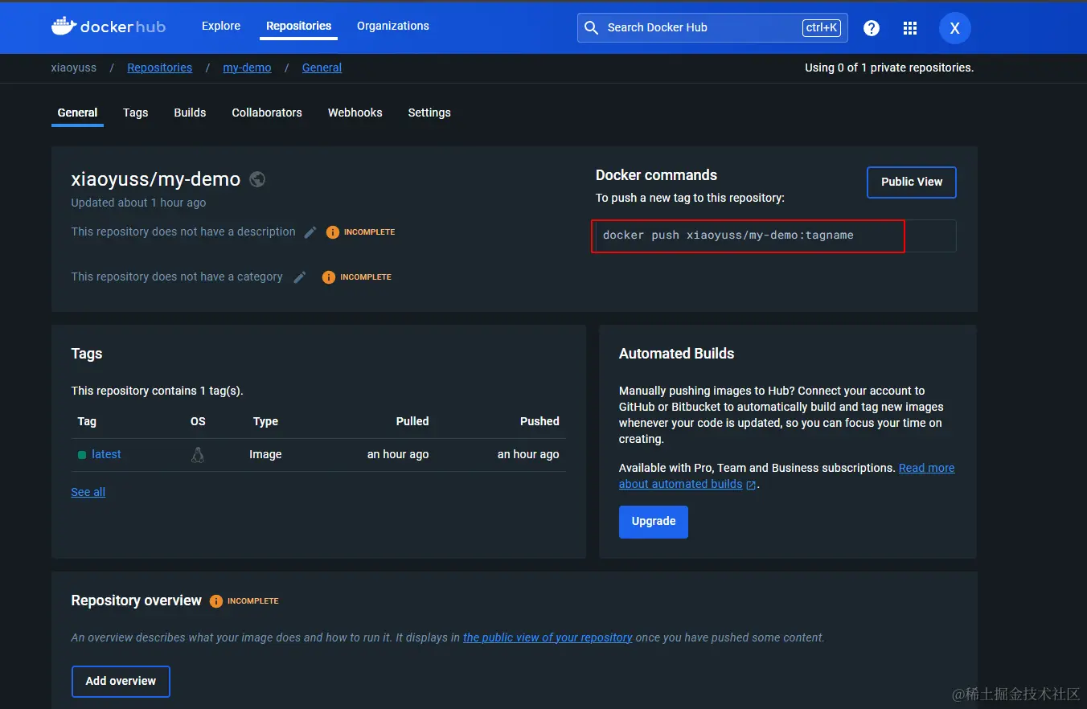
Task: Open the Webhooks tab
Action: tap(355, 113)
